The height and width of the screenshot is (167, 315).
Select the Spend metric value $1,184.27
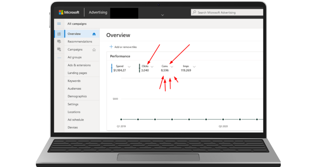click(x=120, y=70)
